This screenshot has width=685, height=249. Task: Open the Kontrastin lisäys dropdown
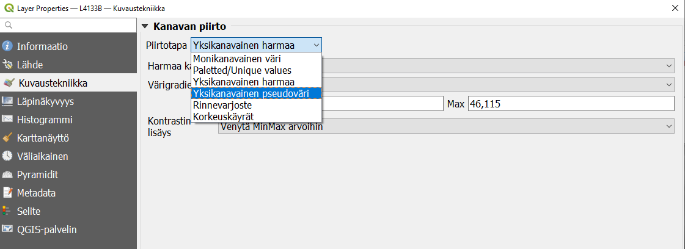pyautogui.click(x=446, y=126)
